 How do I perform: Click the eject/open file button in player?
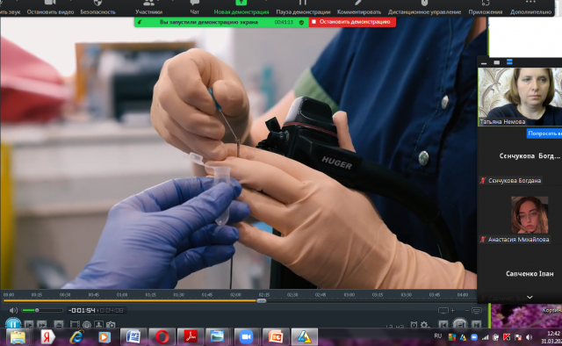(x=59, y=325)
